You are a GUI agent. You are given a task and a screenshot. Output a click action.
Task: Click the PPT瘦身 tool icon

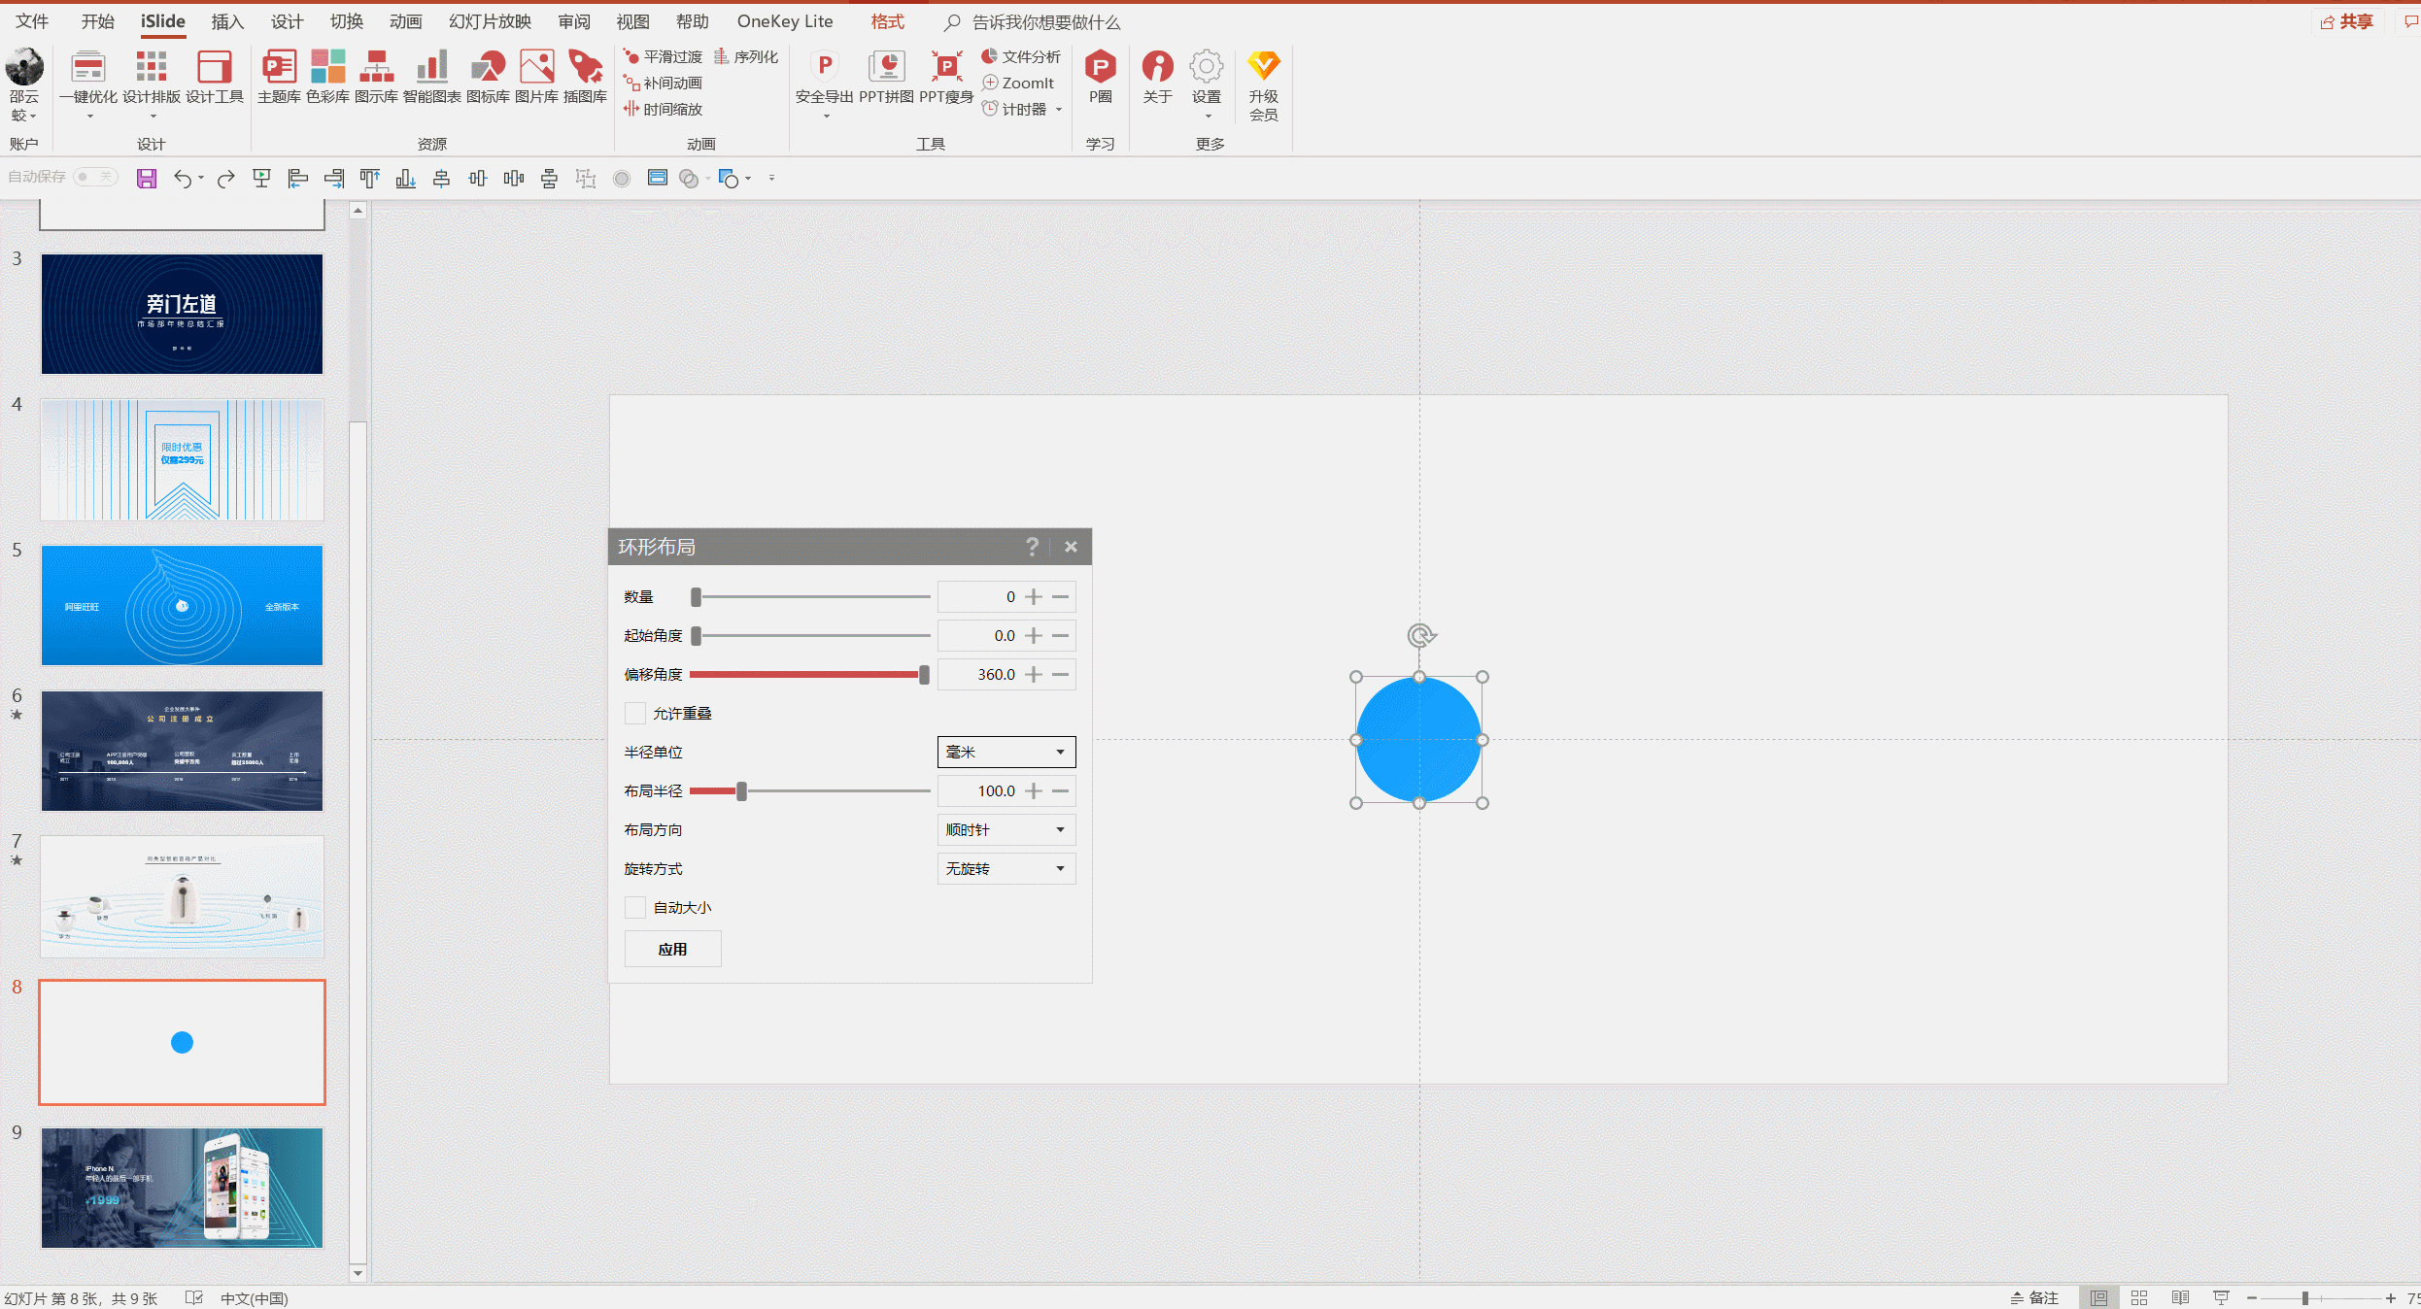[946, 77]
